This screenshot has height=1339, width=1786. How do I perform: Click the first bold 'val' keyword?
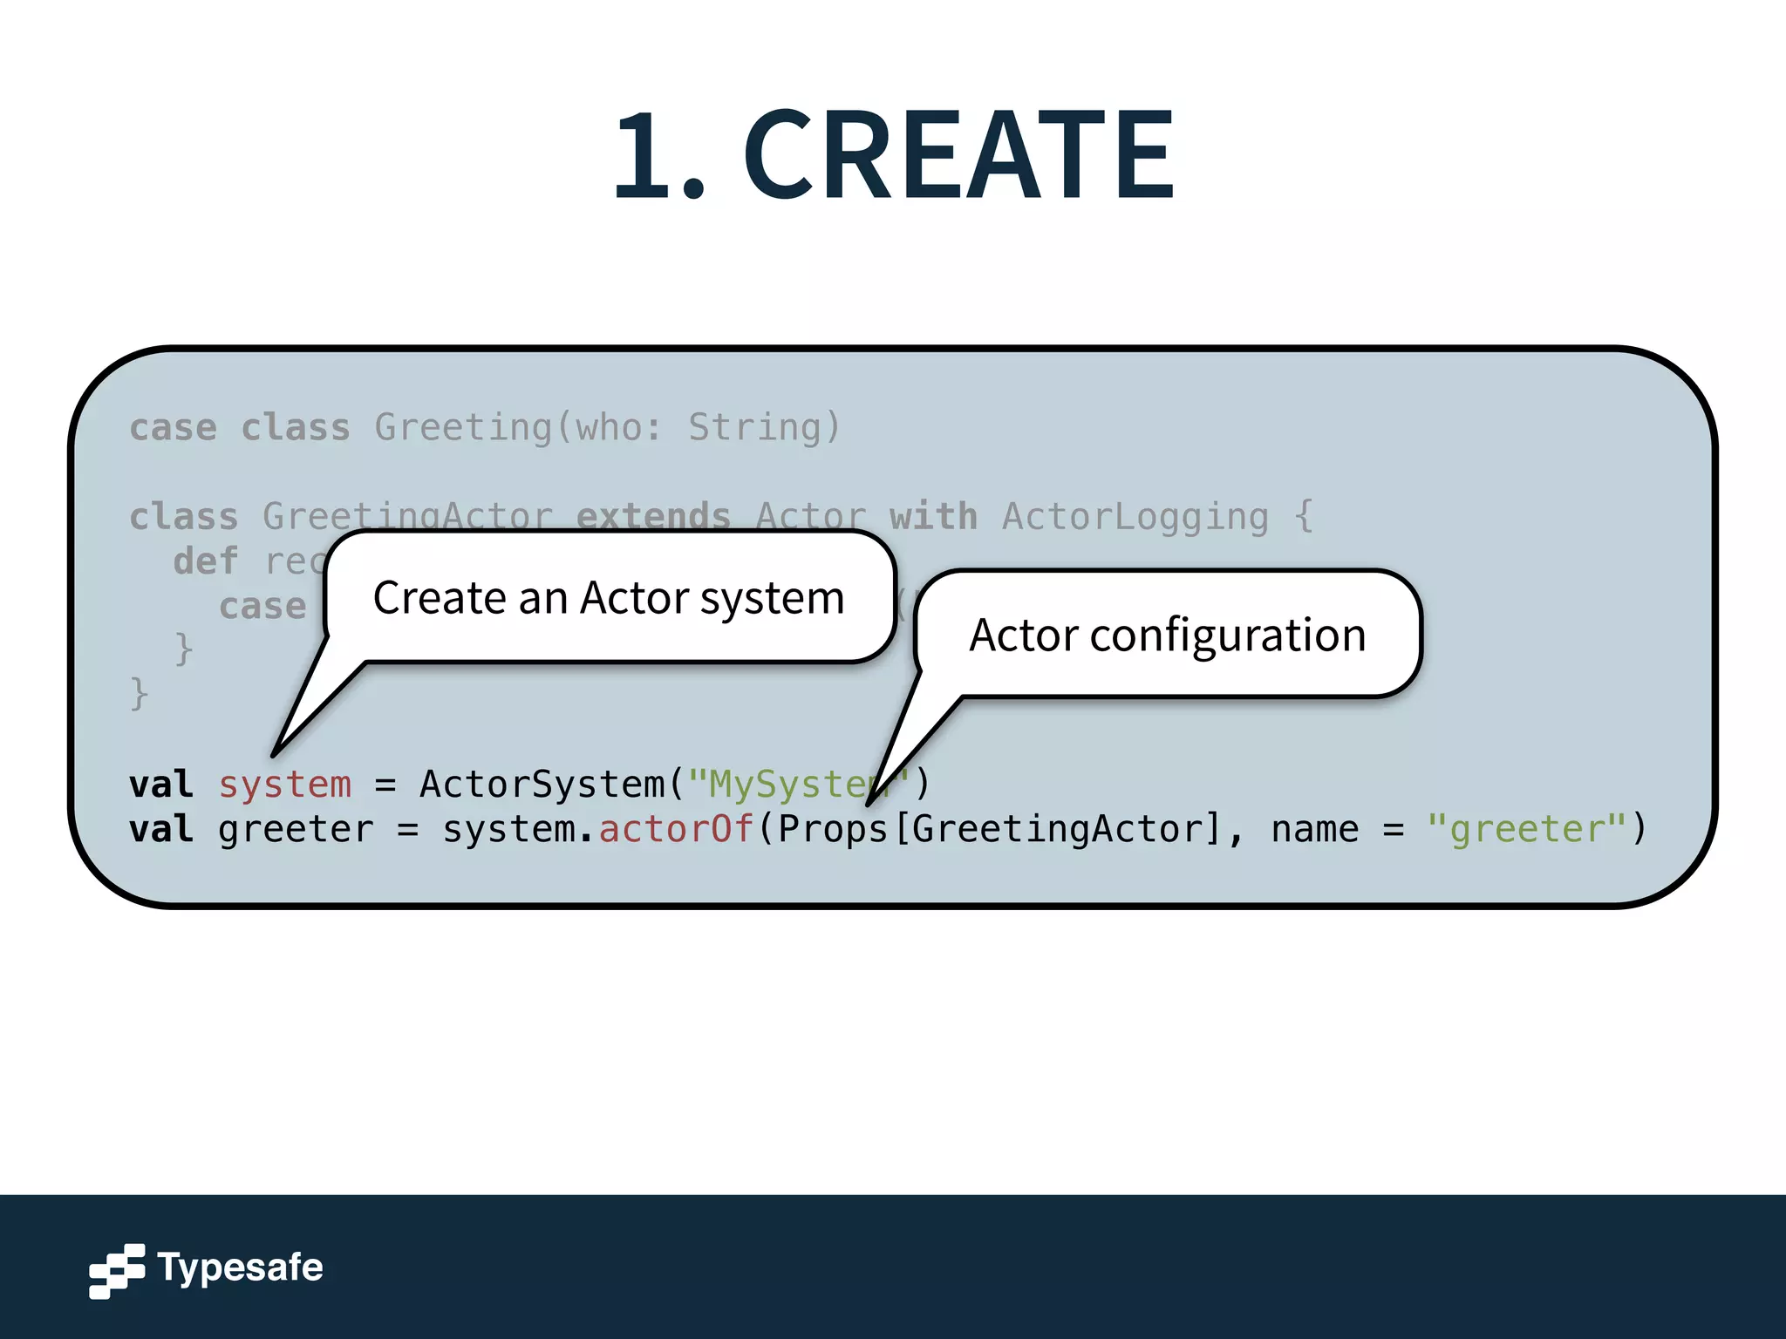pyautogui.click(x=160, y=784)
